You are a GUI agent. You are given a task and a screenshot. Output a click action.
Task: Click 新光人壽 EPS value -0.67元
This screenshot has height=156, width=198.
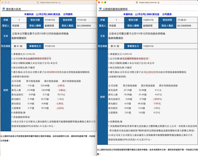(158, 95)
